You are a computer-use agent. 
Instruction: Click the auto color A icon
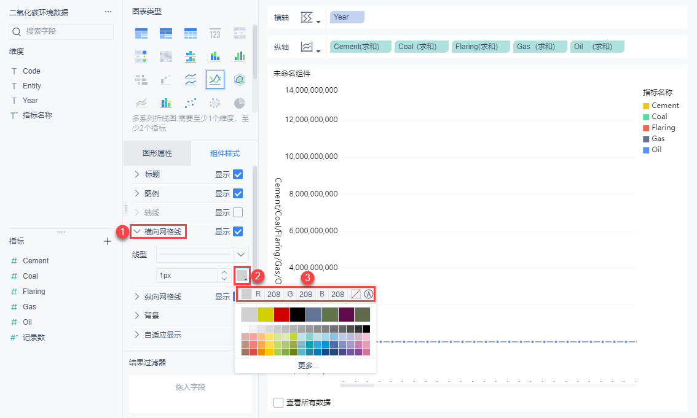pyautogui.click(x=369, y=294)
